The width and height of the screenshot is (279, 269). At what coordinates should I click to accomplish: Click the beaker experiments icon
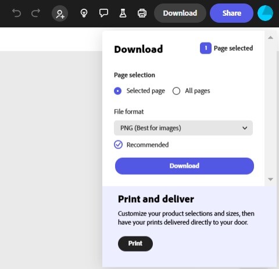tap(123, 13)
